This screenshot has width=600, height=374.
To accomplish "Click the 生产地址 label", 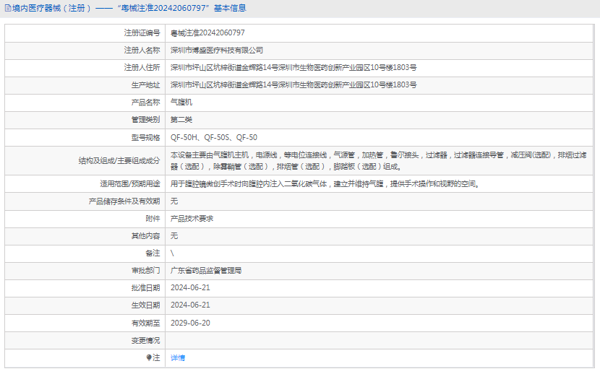I will point(145,84).
